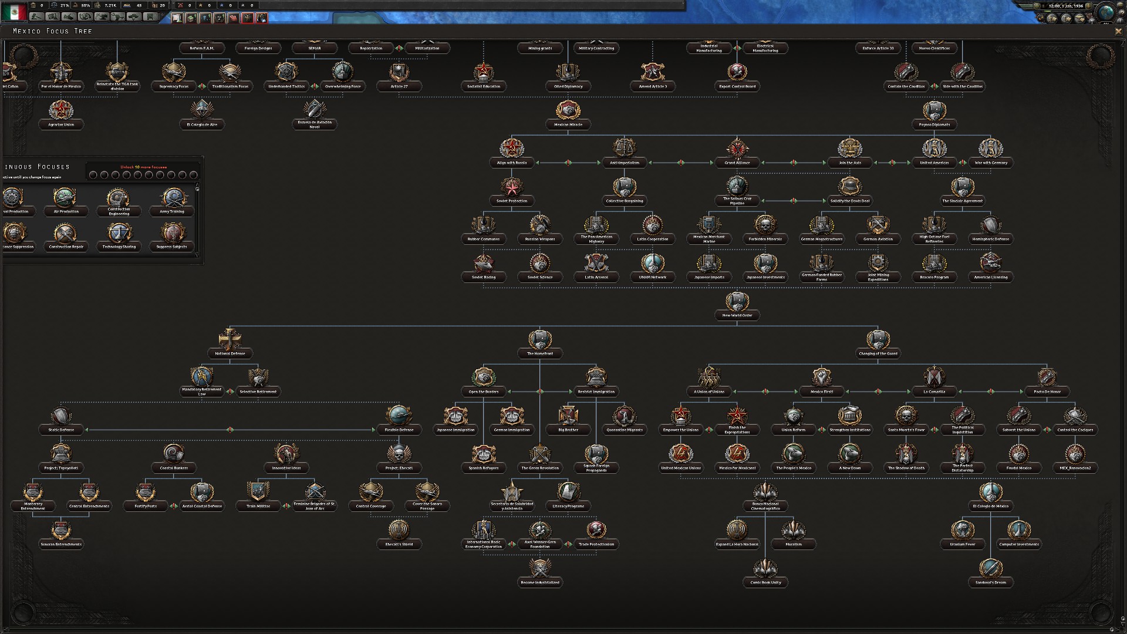
Task: Click the Collective Bargaining focus label
Action: pos(625,201)
